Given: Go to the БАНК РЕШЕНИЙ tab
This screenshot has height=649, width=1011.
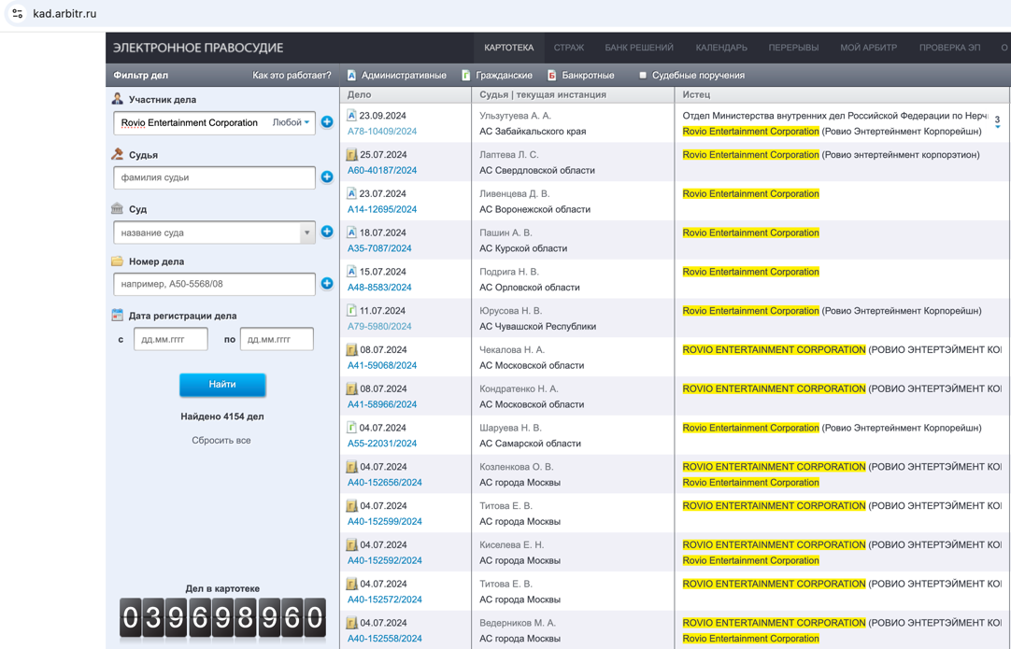Looking at the screenshot, I should coord(639,48).
